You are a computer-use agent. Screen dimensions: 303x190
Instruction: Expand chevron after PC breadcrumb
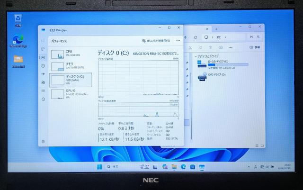(225, 37)
